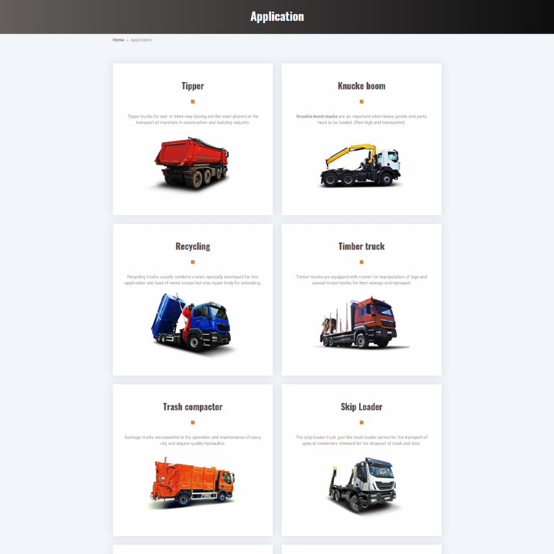This screenshot has width=554, height=554.
Task: Click the blue recycling truck image
Action: pos(192,323)
